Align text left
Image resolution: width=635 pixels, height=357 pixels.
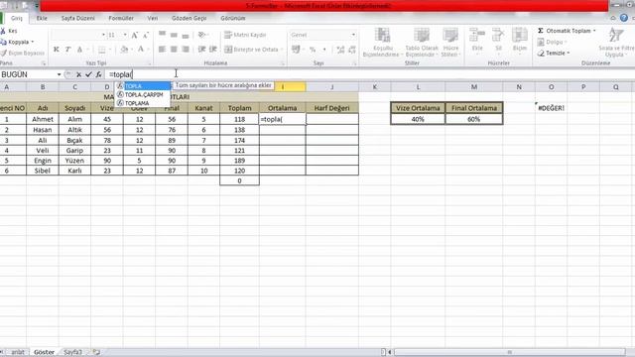(x=162, y=50)
